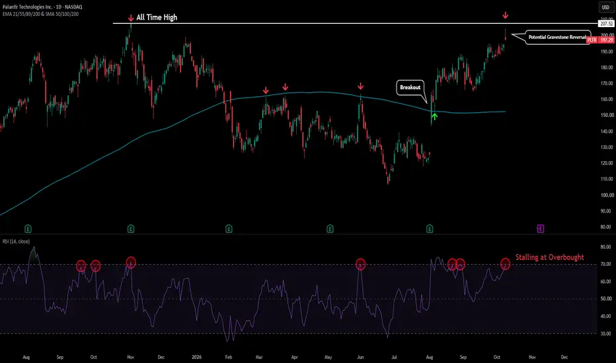Click the All Time High text label
Screen dimensions: 616x363
point(157,17)
